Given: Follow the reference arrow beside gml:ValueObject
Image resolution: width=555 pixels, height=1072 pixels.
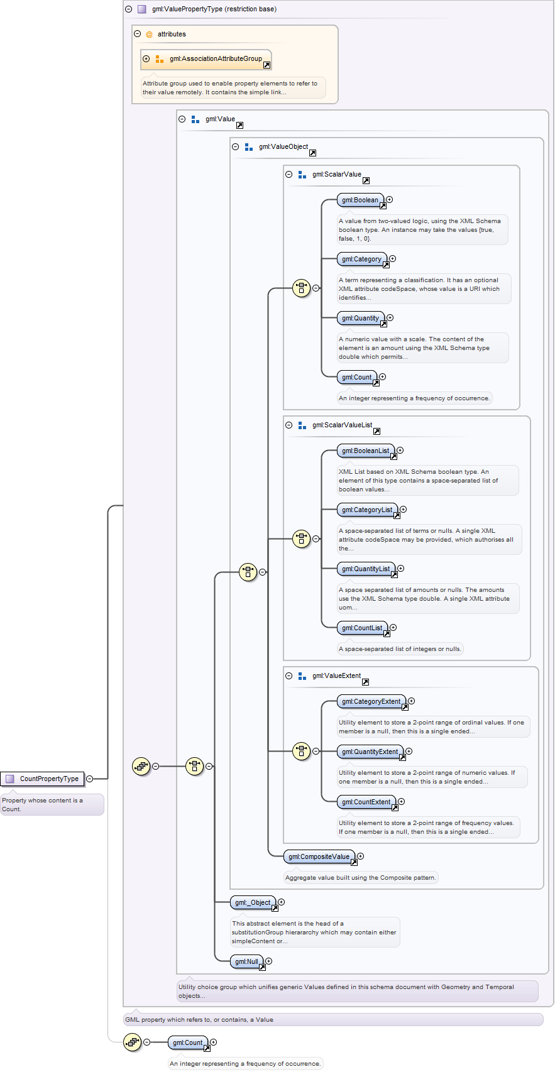Looking at the screenshot, I should pyautogui.click(x=312, y=153).
